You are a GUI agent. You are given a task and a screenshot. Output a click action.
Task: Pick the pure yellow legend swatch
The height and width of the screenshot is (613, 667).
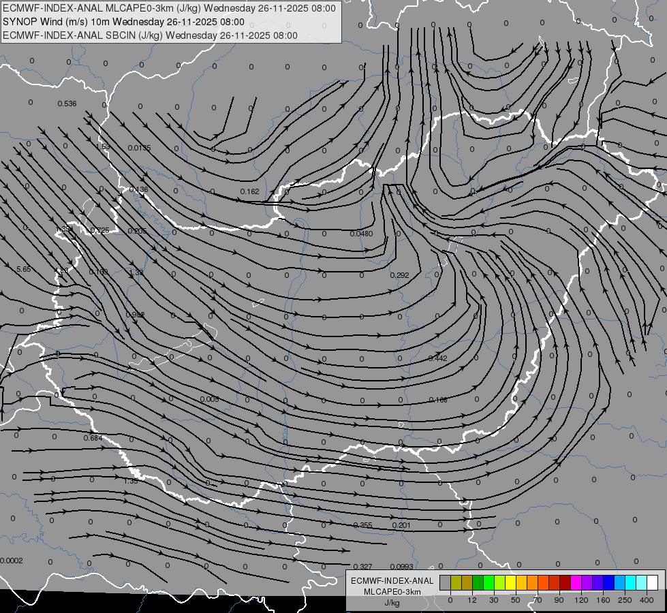510,582
